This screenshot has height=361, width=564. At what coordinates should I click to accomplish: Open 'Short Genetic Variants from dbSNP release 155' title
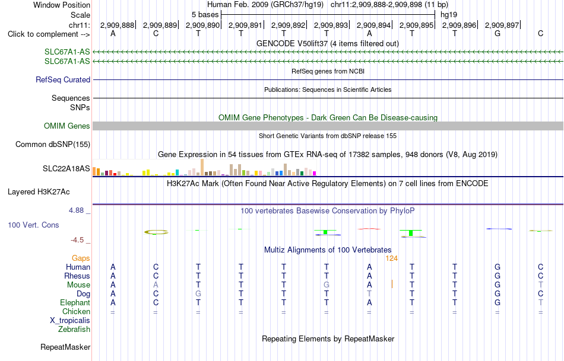pos(328,136)
